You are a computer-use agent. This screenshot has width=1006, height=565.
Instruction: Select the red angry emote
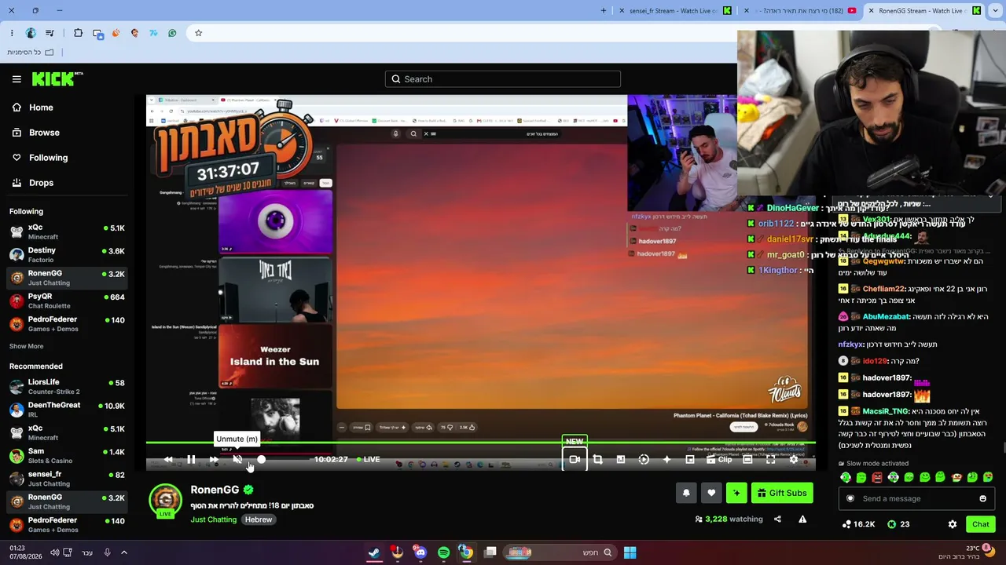point(877,477)
